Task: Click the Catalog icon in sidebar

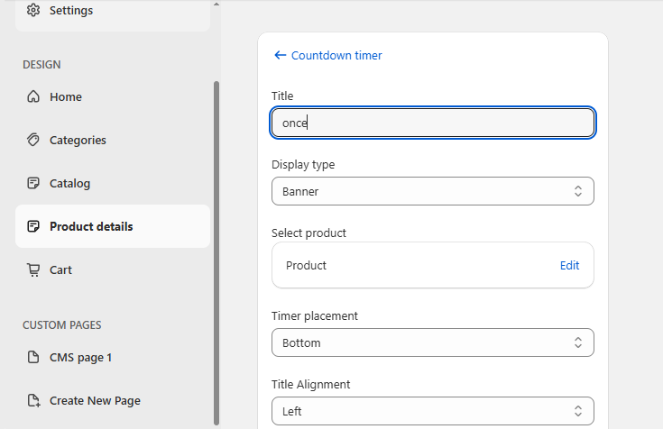Action: [x=33, y=183]
